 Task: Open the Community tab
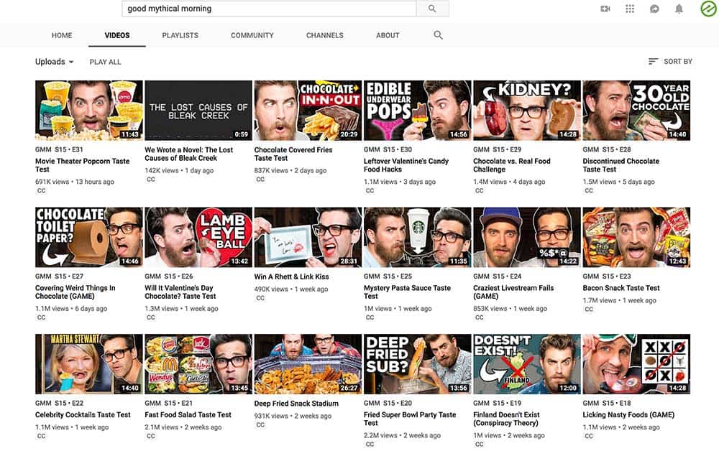click(x=252, y=35)
